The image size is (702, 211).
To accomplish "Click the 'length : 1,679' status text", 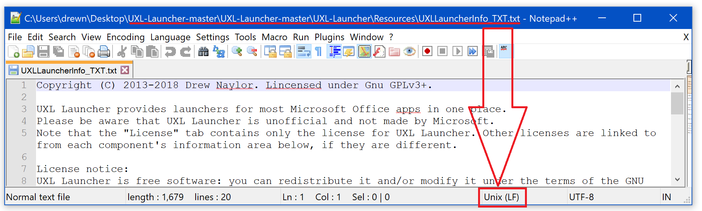I will point(155,197).
